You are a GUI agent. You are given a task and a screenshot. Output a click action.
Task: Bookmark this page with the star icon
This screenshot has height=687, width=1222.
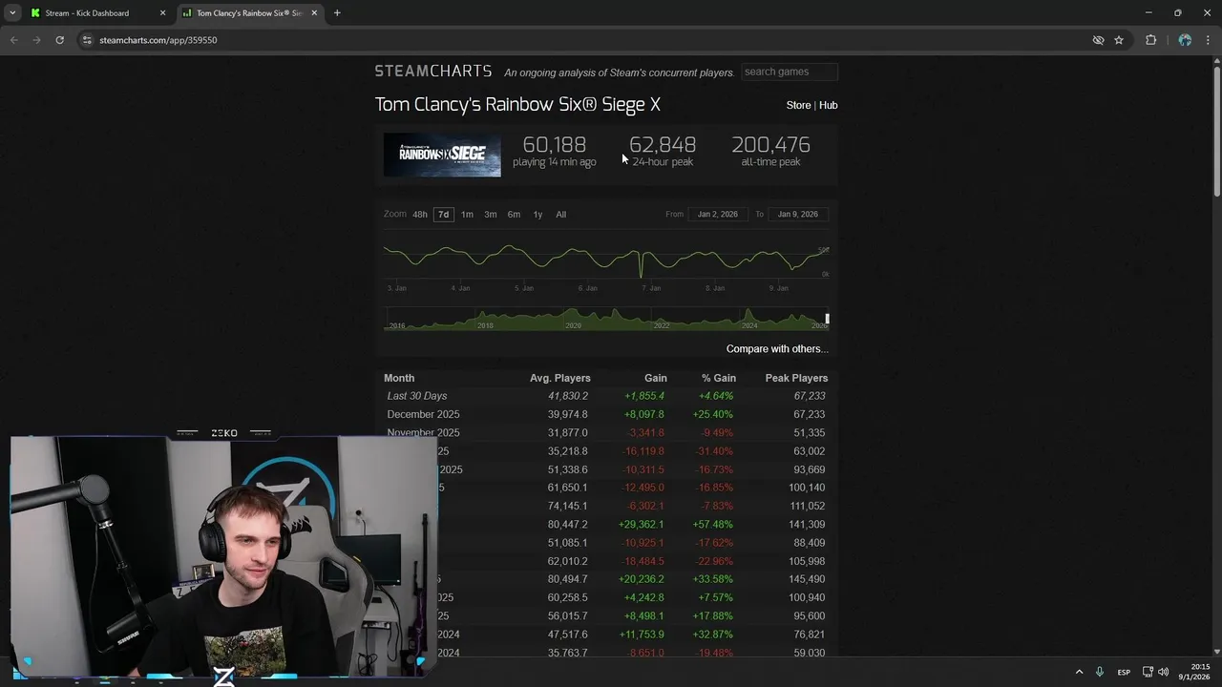1119,40
